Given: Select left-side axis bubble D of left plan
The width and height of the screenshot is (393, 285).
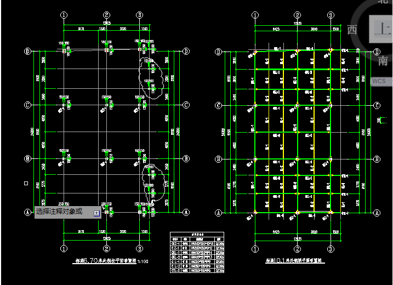Looking at the screenshot, I should point(27,52).
